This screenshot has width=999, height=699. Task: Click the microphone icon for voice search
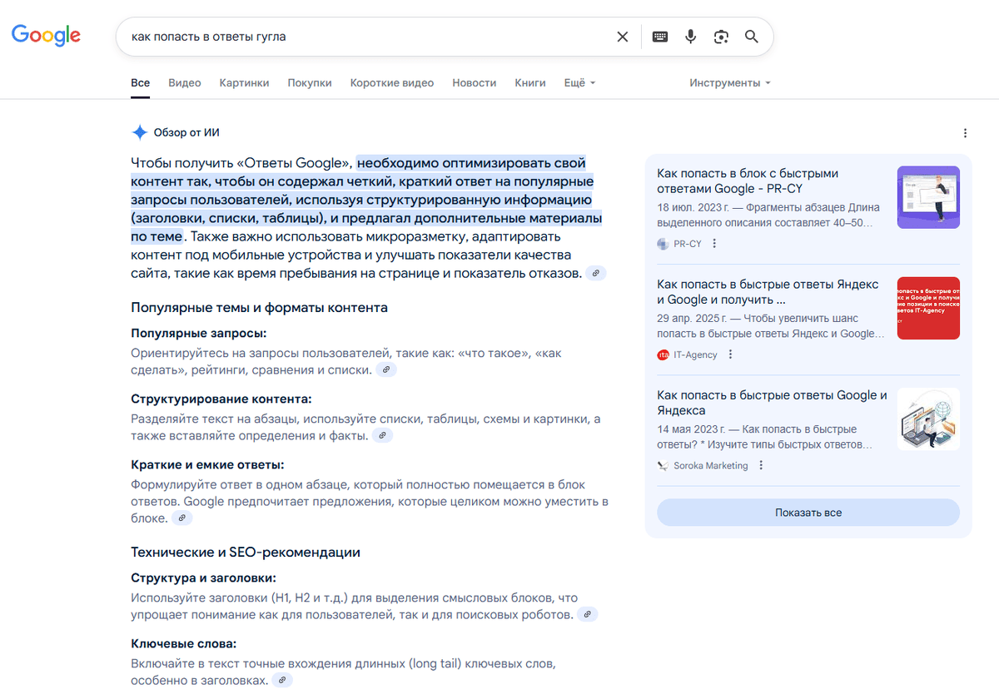tap(690, 37)
